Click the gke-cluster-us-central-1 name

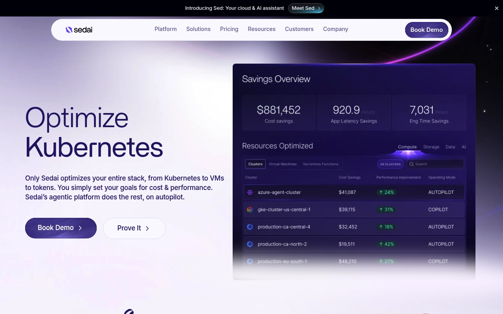(284, 210)
